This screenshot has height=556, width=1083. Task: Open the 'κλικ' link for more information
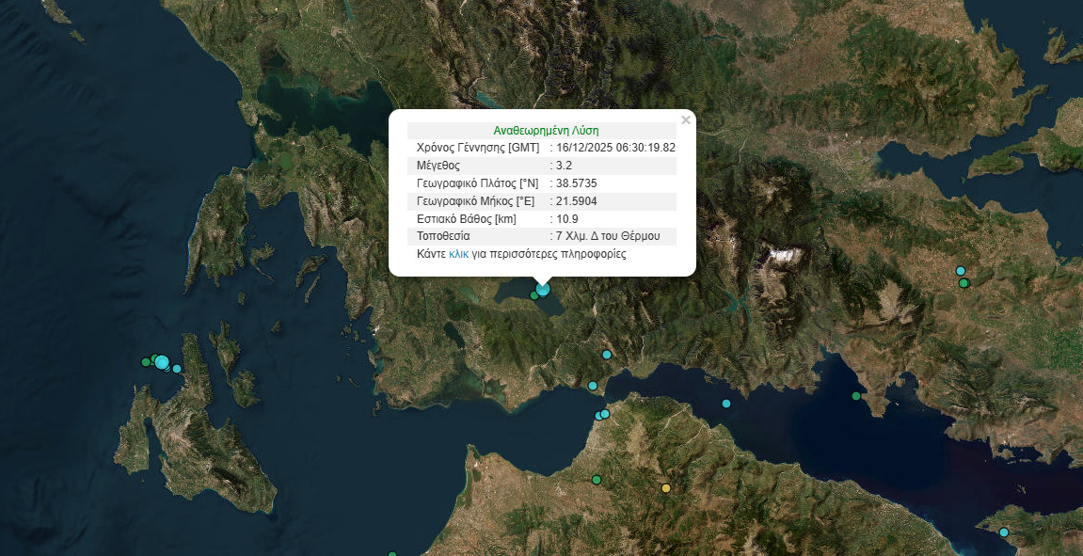458,254
